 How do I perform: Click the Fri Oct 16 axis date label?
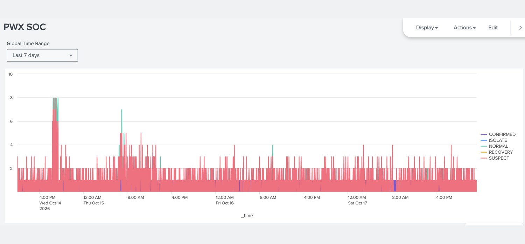pyautogui.click(x=225, y=203)
